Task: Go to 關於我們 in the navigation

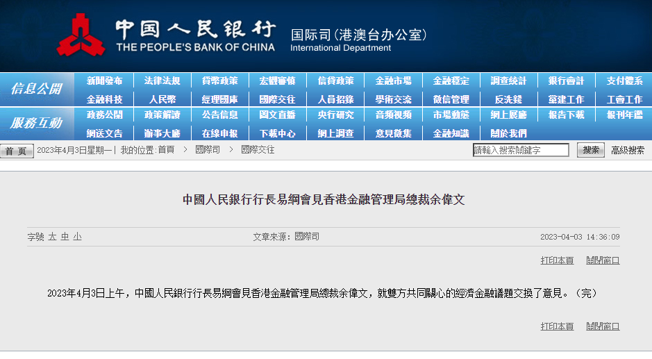Action: click(x=508, y=133)
